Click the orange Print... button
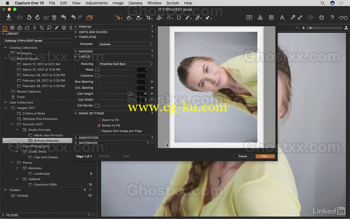 pyautogui.click(x=265, y=156)
